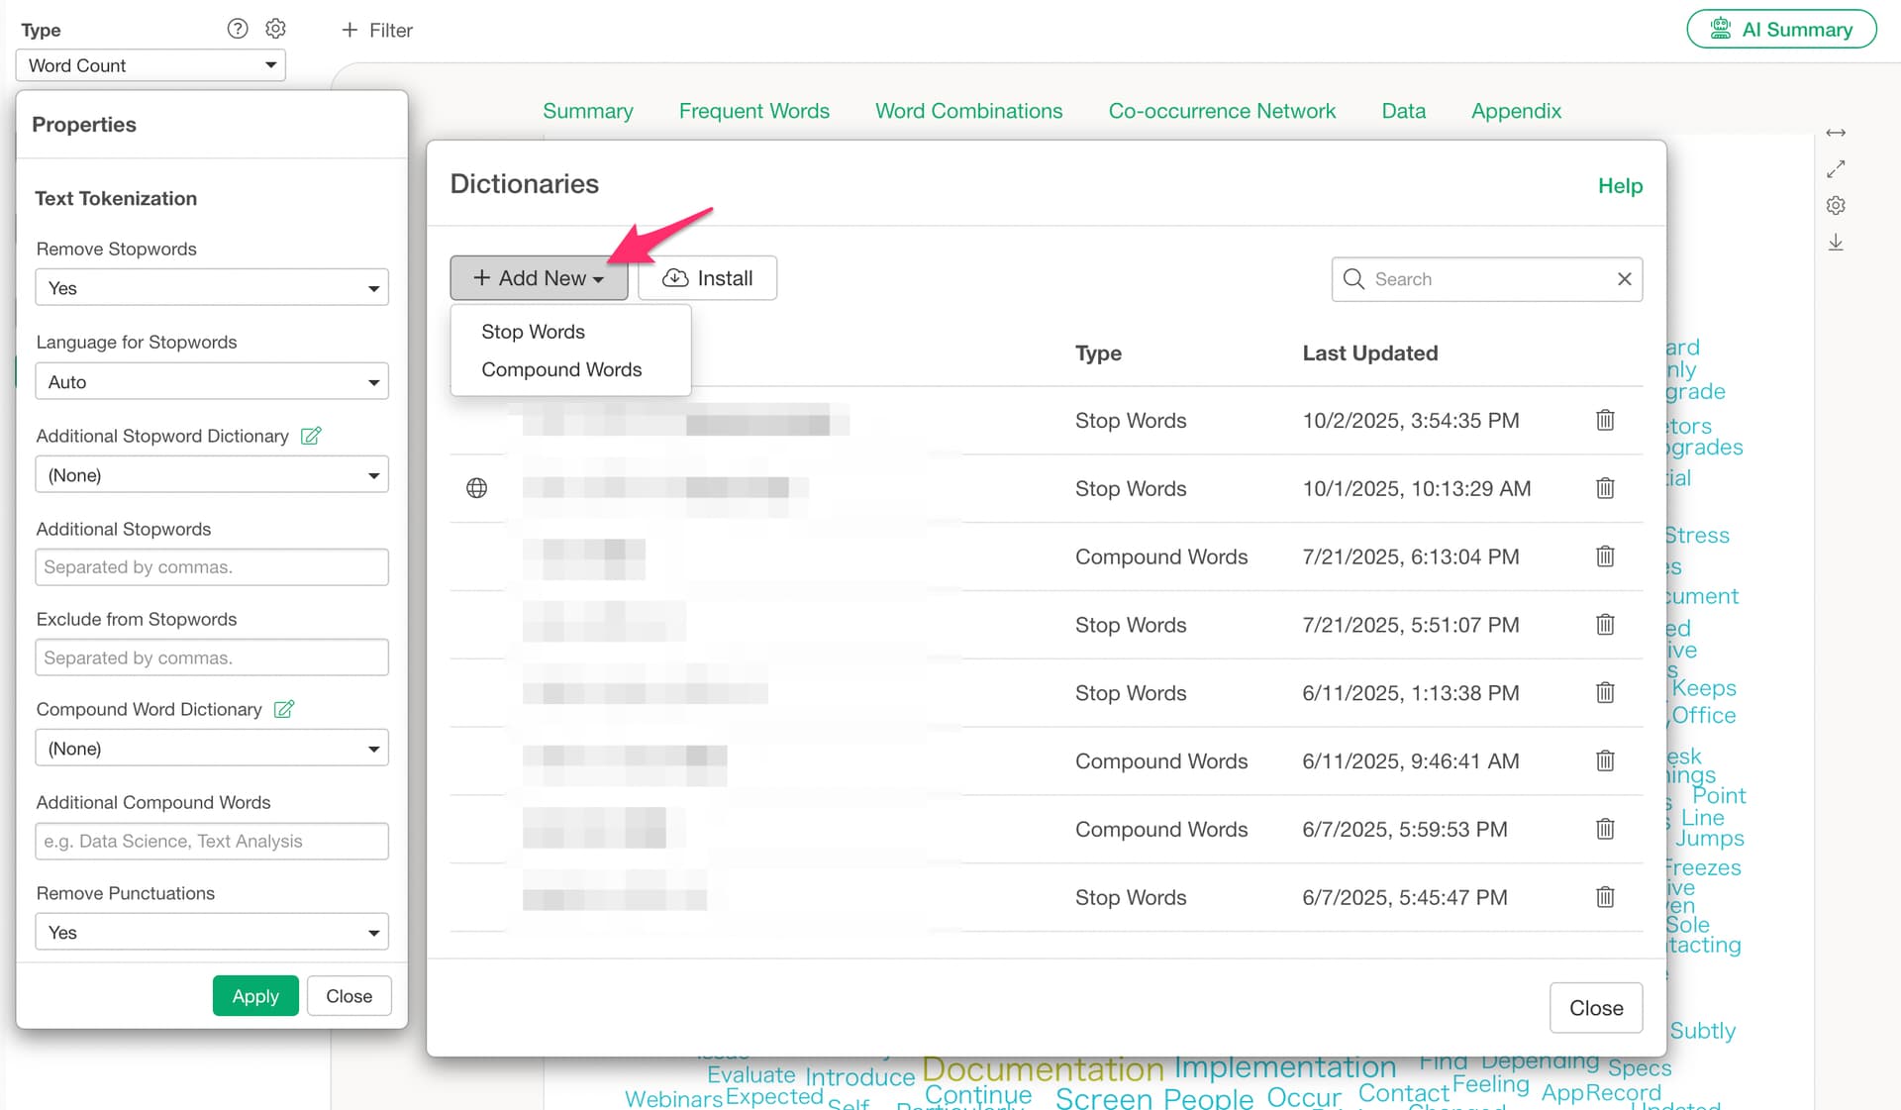
Task: Click the download icon on the right toolbar
Action: 1836,243
